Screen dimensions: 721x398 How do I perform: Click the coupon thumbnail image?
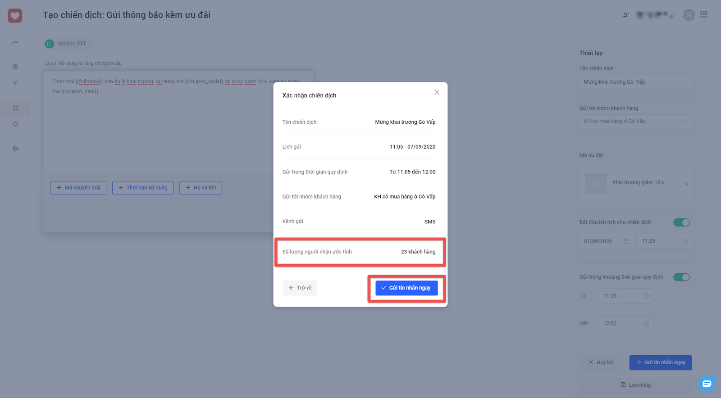click(596, 184)
